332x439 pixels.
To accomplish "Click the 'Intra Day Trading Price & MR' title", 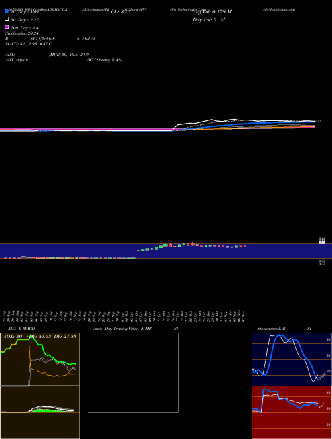I will (122, 329).
